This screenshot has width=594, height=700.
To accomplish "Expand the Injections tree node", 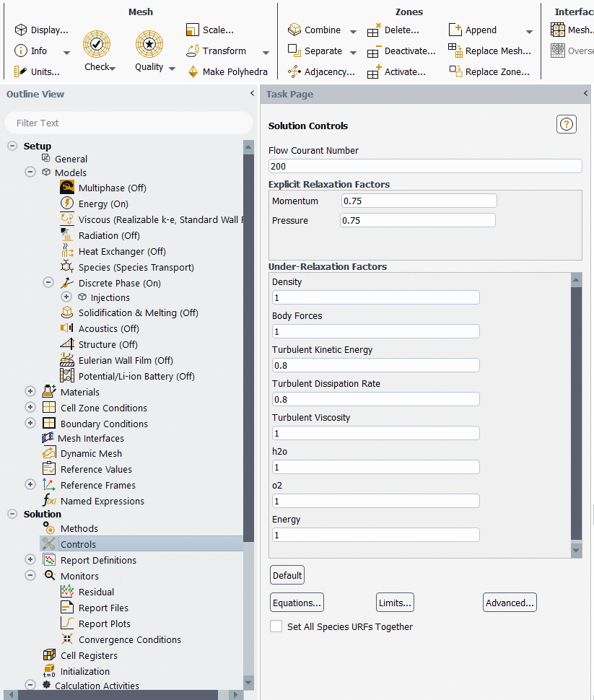I will pyautogui.click(x=66, y=297).
